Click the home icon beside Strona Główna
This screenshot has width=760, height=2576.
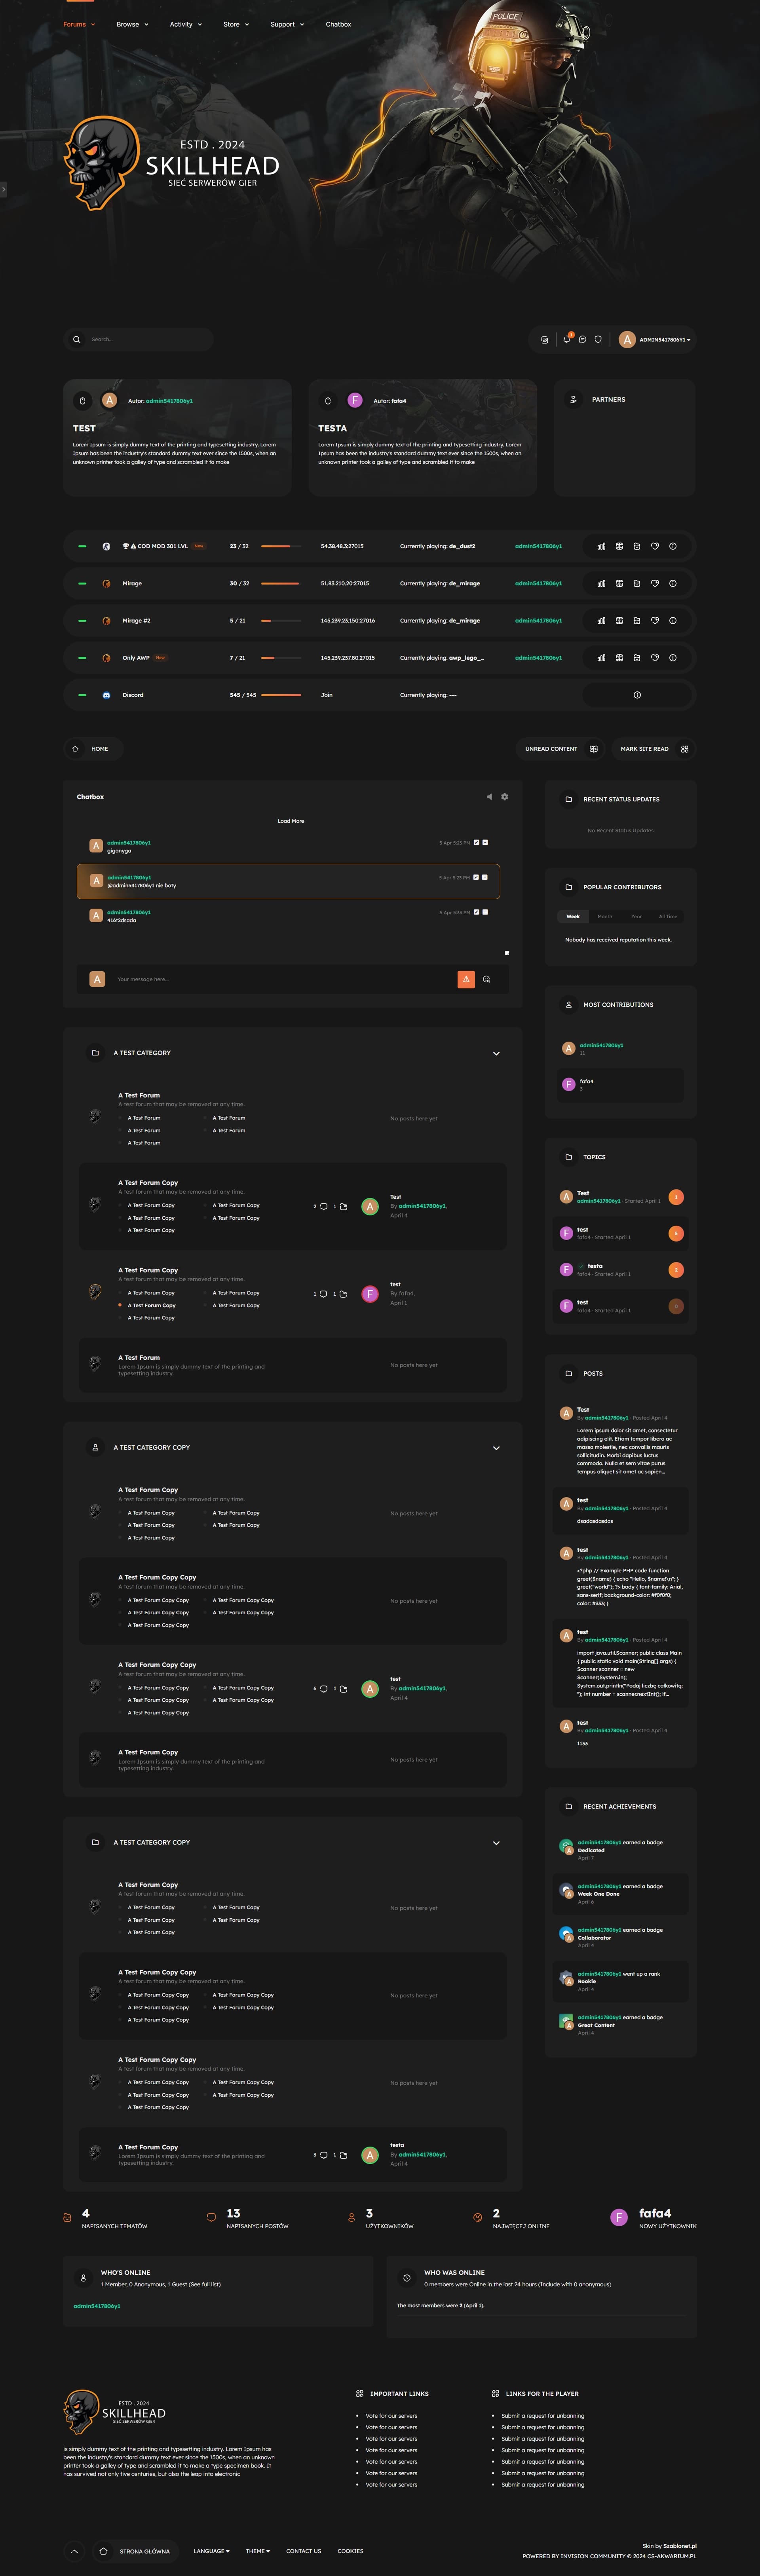coord(103,2551)
